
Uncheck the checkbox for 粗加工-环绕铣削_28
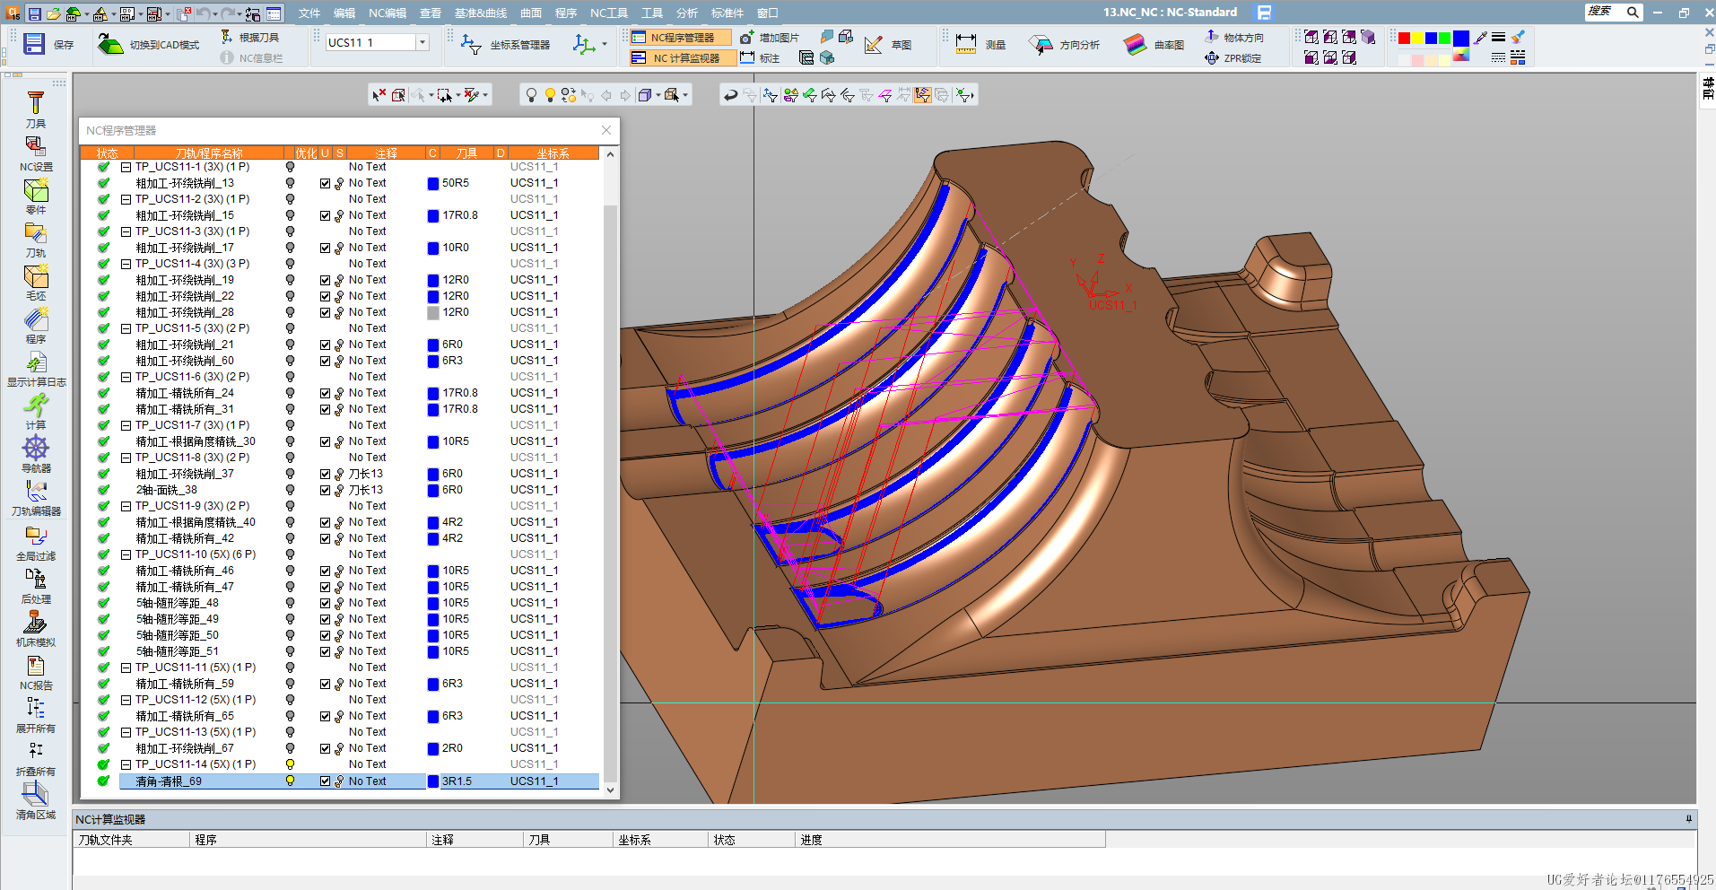pos(325,312)
